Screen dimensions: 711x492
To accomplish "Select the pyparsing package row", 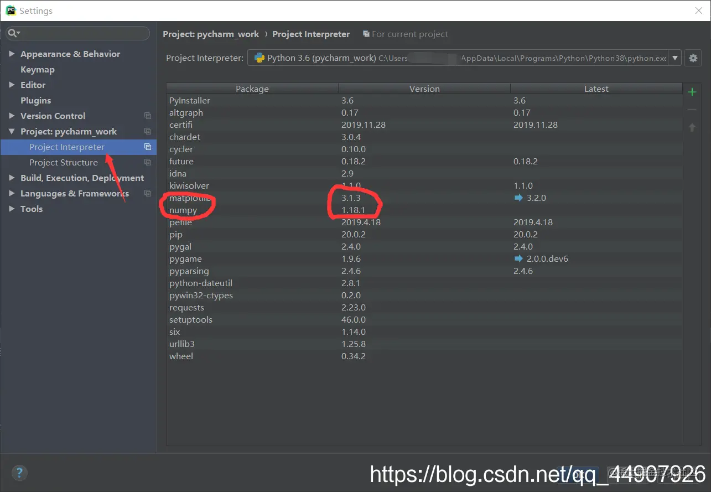I will click(x=424, y=271).
